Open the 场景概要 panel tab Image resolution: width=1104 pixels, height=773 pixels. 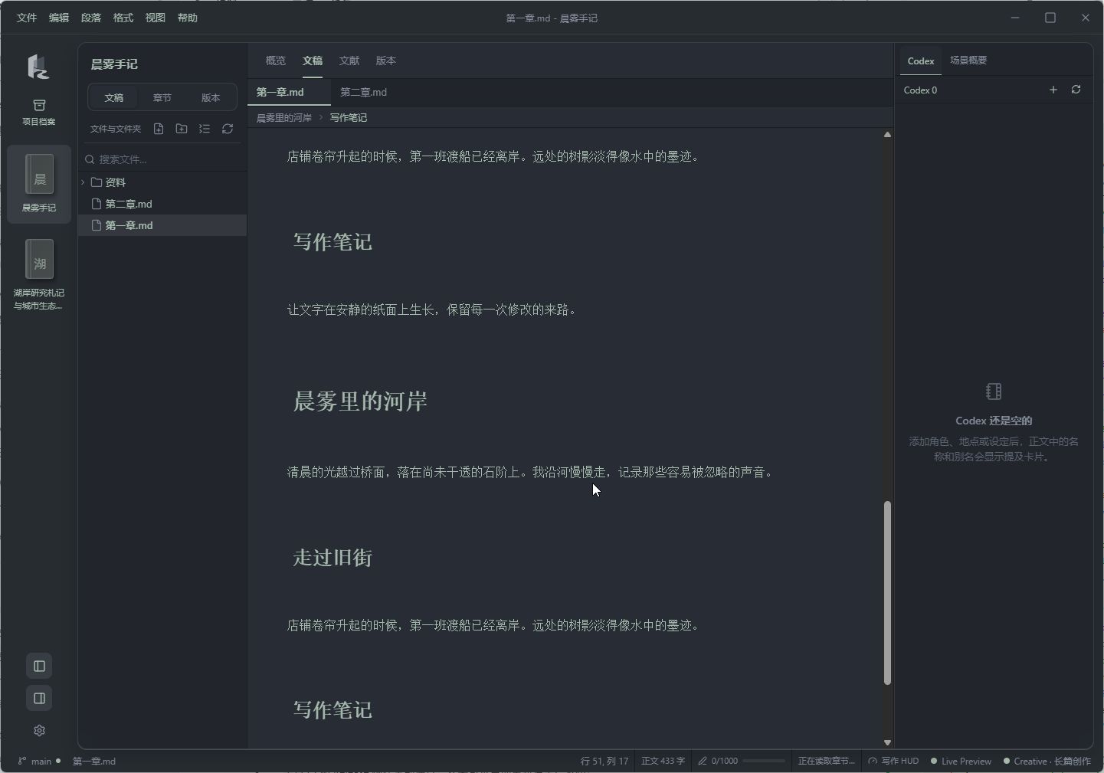tap(968, 60)
